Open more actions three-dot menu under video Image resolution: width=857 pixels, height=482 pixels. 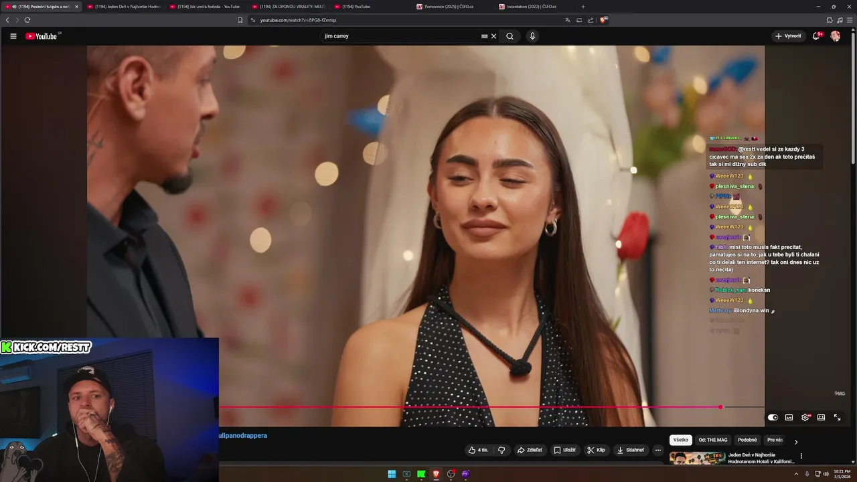pos(657,450)
